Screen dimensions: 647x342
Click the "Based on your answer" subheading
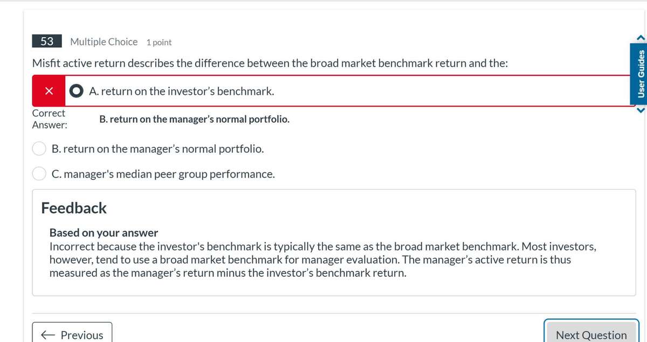(x=104, y=233)
